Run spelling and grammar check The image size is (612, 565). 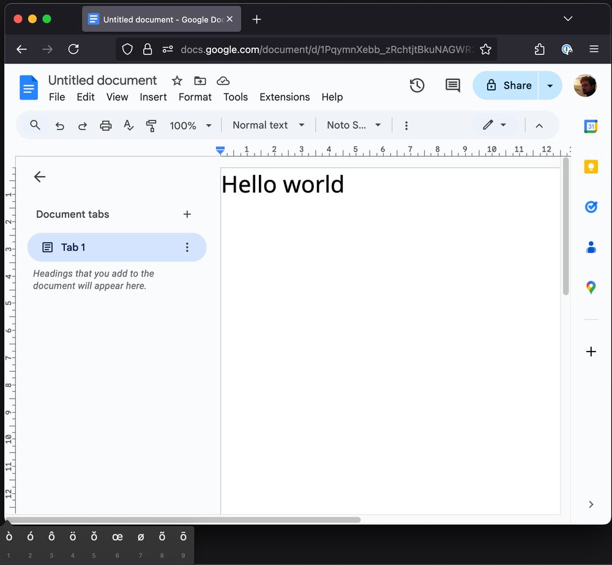tap(129, 125)
